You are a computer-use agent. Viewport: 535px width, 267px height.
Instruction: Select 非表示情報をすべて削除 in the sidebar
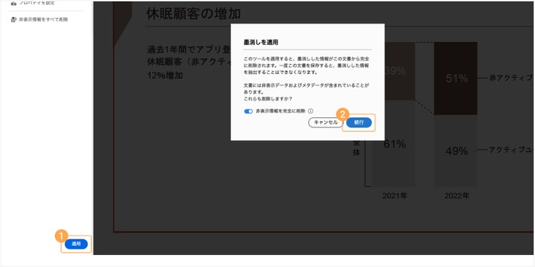(39, 20)
